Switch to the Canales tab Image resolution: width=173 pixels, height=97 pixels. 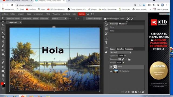120,49
